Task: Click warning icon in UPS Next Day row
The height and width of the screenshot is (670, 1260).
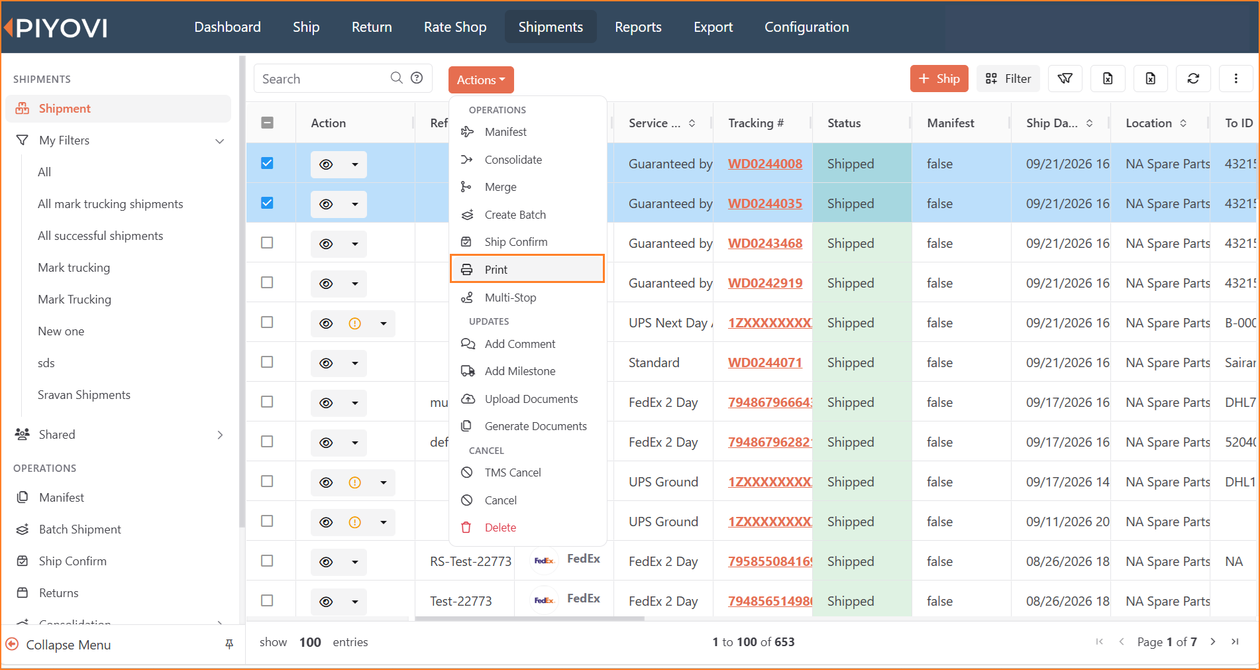Action: click(x=355, y=323)
